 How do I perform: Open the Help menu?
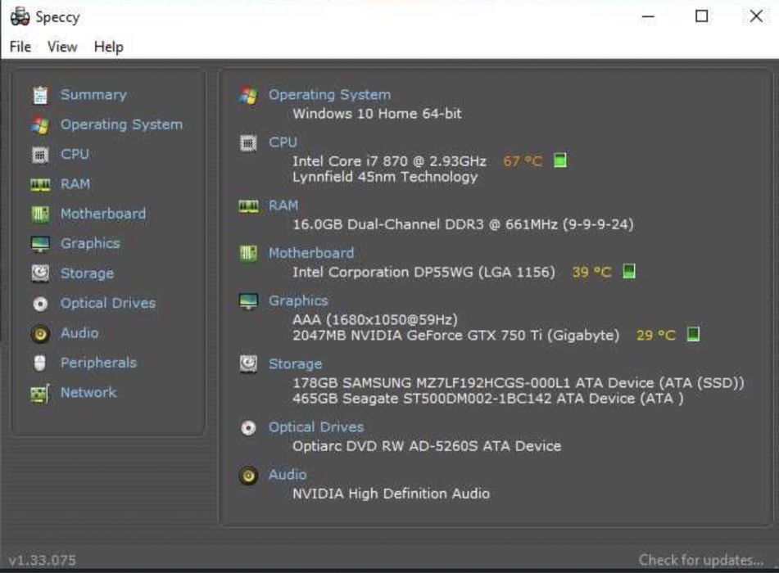[108, 47]
